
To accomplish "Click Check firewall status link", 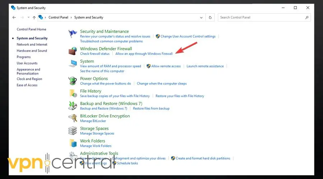I will (x=95, y=54).
